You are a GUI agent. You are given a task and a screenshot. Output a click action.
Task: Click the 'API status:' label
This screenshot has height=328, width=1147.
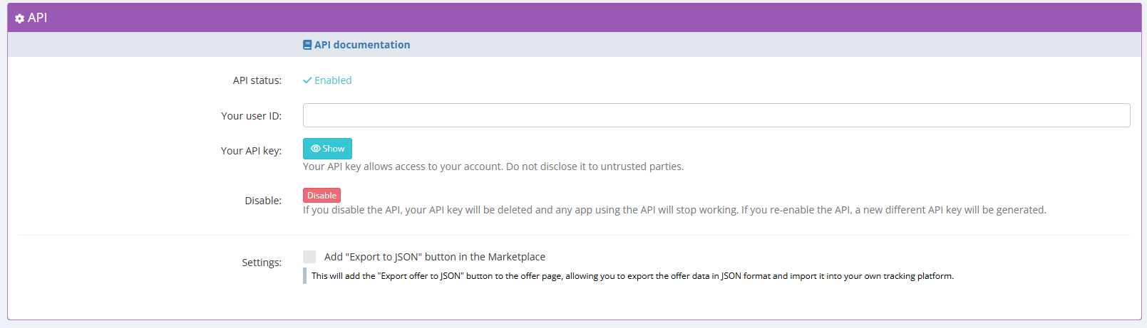coord(257,80)
